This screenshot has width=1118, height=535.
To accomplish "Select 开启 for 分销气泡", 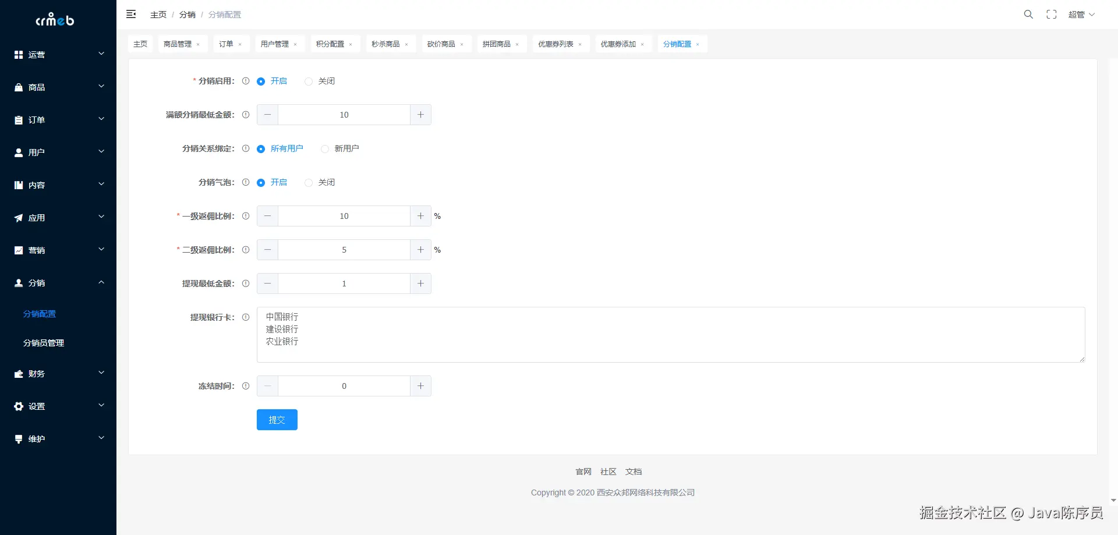I will click(x=272, y=182).
